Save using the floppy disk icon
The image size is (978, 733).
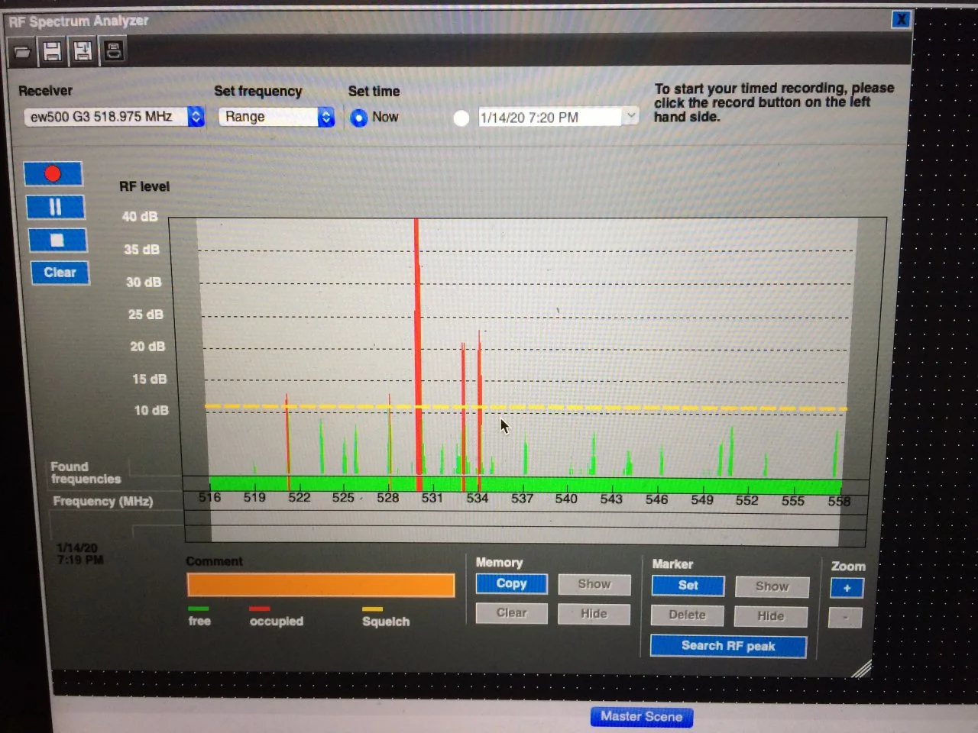click(52, 51)
